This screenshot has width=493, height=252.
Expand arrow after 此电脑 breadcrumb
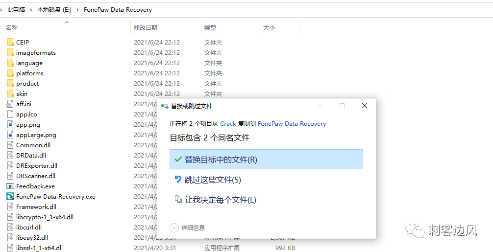[x=31, y=10]
